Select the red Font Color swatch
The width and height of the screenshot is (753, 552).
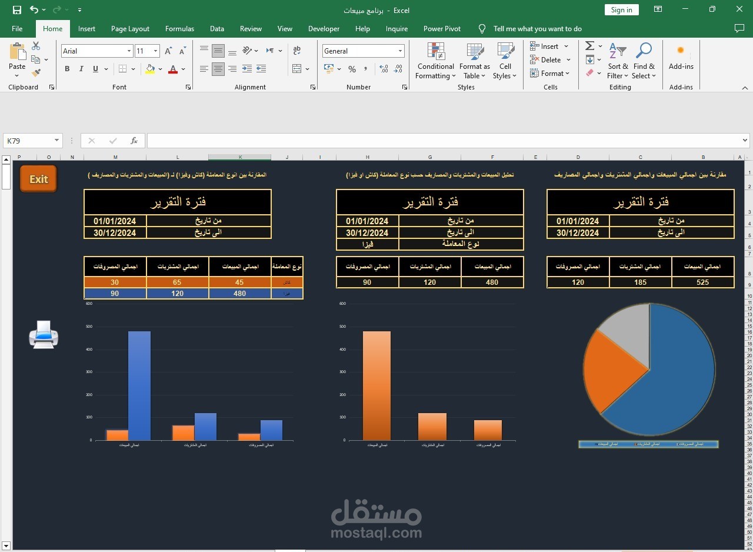(x=173, y=69)
